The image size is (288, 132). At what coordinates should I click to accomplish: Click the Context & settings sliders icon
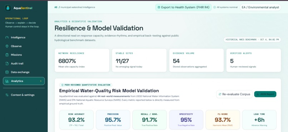(x=7, y=95)
